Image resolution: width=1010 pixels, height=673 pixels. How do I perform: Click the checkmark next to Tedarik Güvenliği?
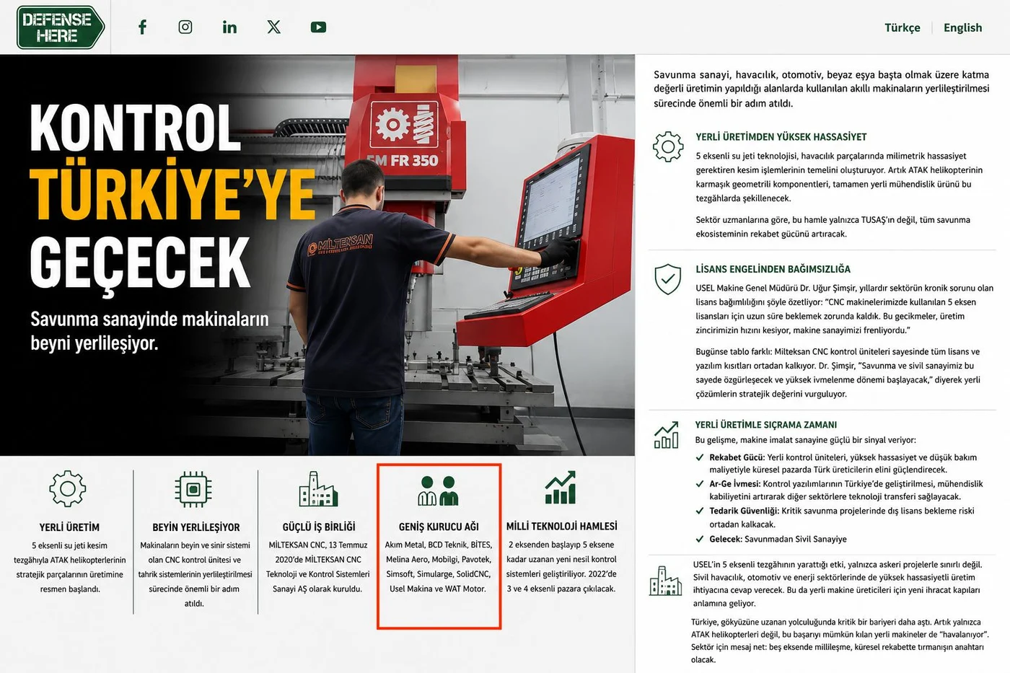(x=700, y=511)
